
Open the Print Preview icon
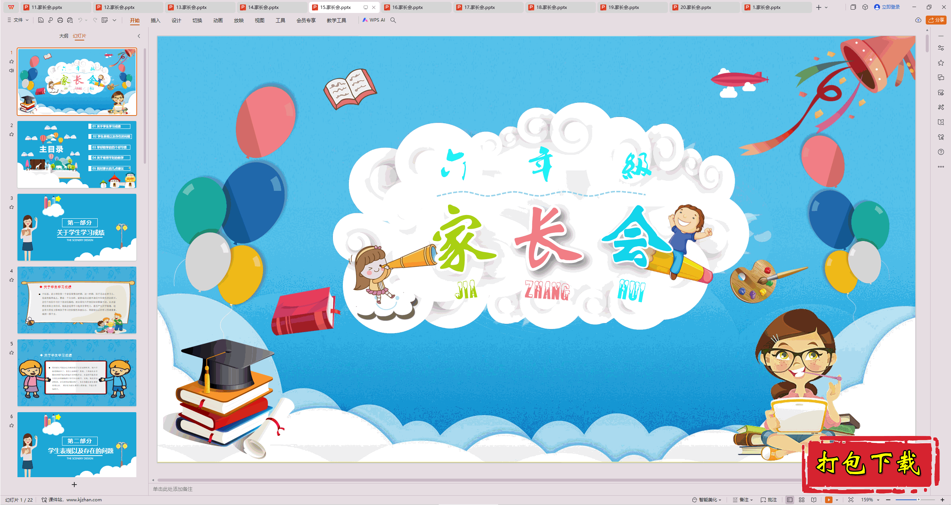[x=70, y=20]
